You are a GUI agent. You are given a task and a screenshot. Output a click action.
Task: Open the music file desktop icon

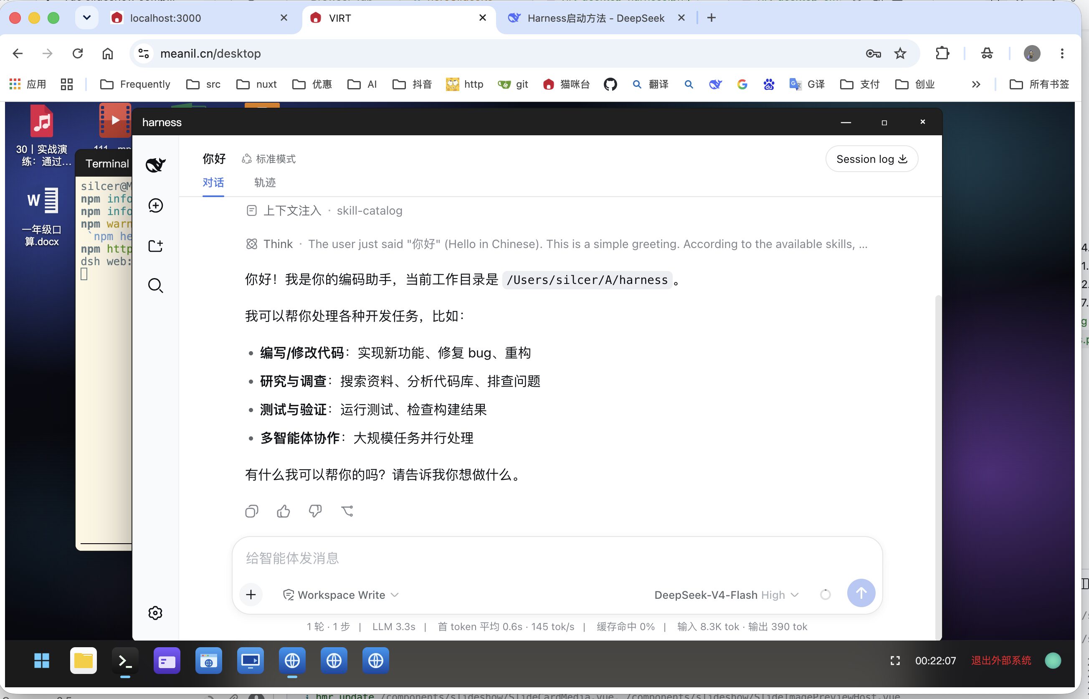click(42, 135)
